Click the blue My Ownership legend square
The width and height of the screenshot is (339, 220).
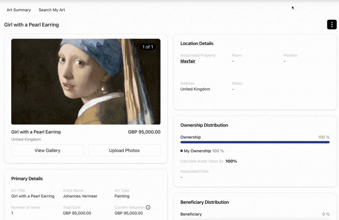(x=182, y=151)
